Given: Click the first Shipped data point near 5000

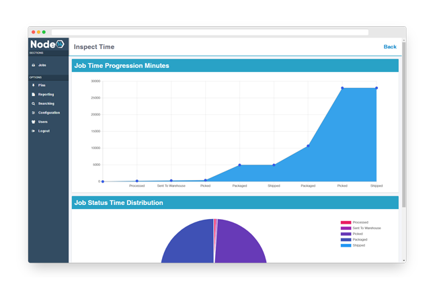Looking at the screenshot, I should coord(274,165).
